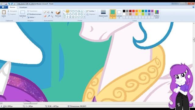Pick the black color swatch
The image size is (195, 110).
click(x=124, y=11)
